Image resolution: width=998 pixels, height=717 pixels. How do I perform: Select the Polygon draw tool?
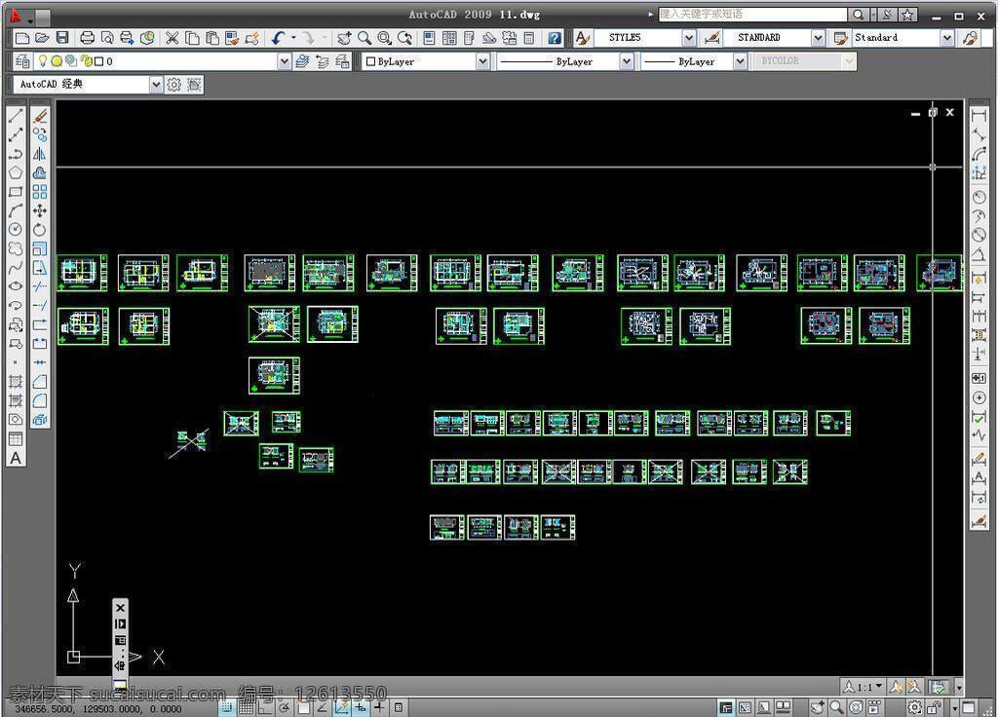point(16,173)
